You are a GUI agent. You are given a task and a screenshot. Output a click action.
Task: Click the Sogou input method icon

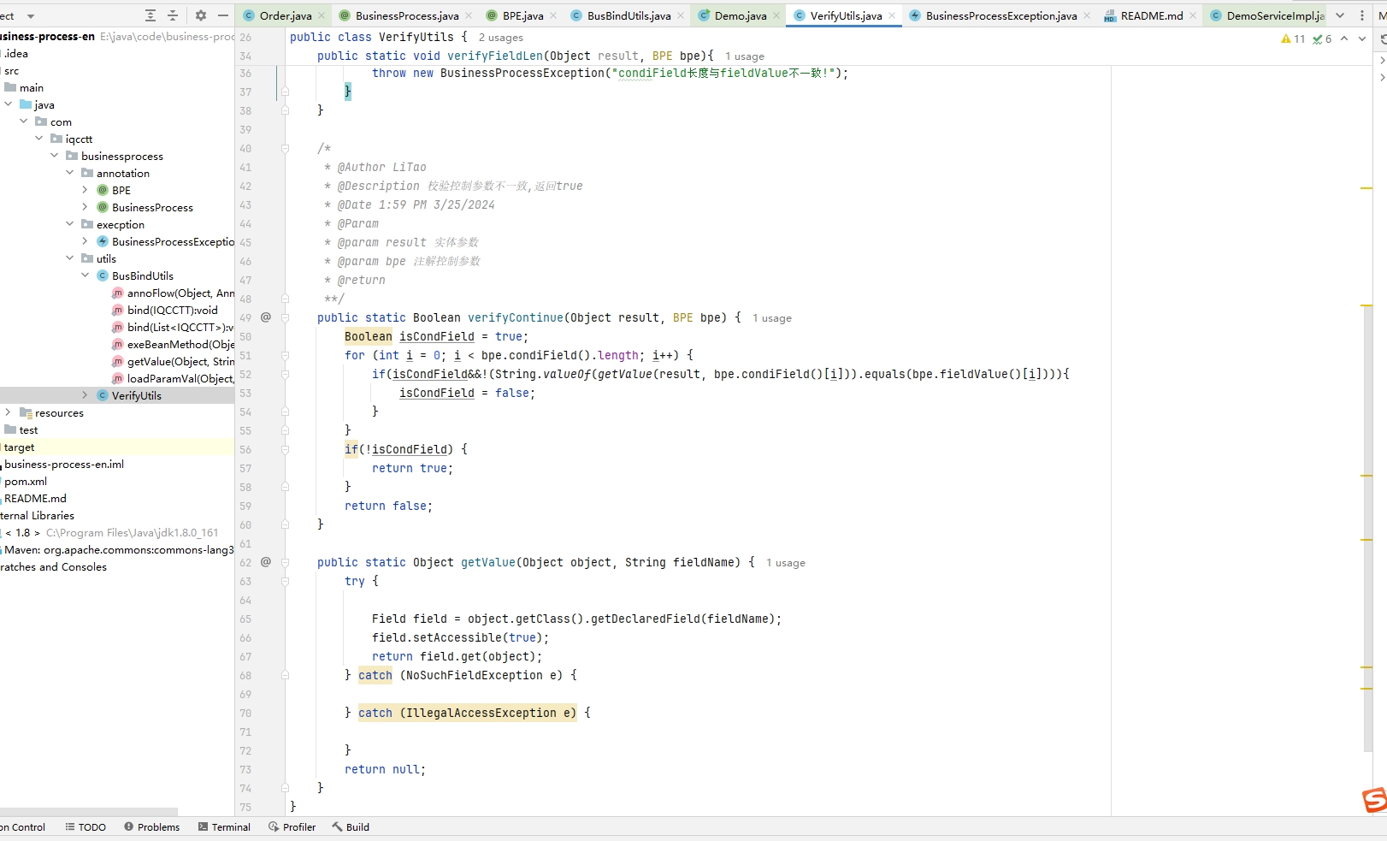(x=1375, y=801)
